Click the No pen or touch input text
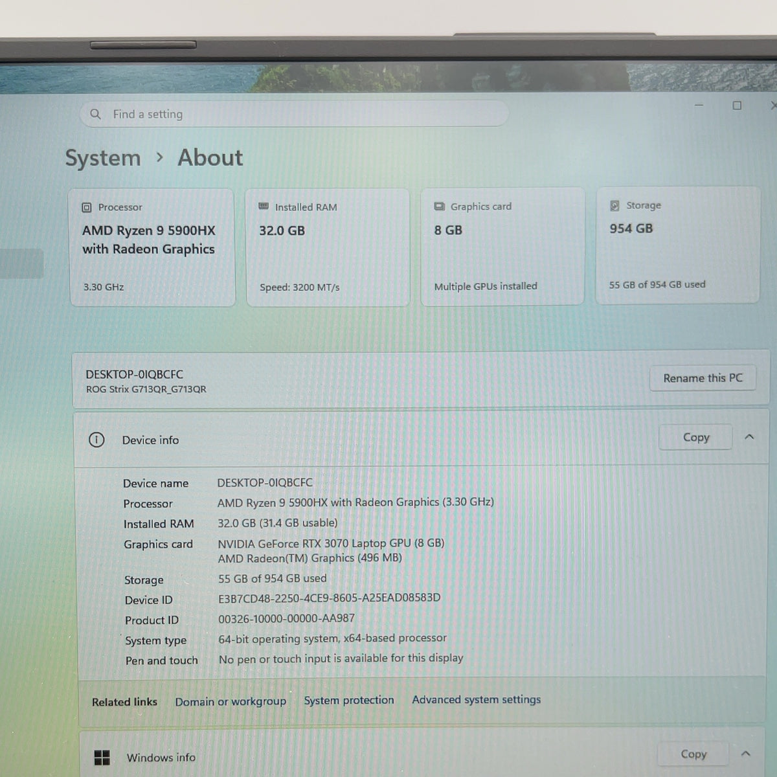The image size is (777, 777). click(x=341, y=659)
